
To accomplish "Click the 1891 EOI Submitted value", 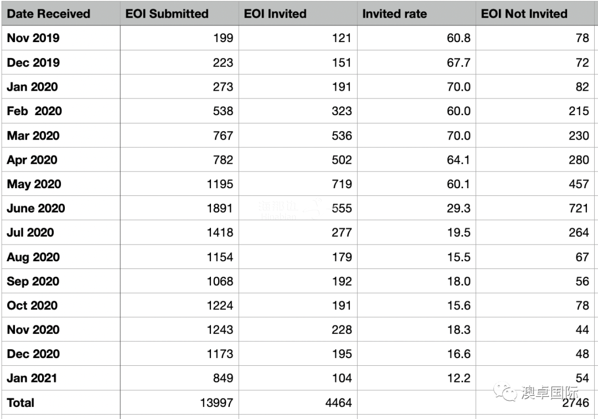I will [220, 209].
